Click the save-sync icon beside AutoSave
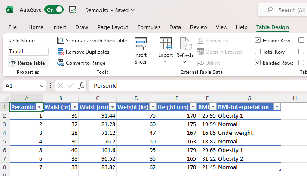The image size is (307, 176). (73, 10)
